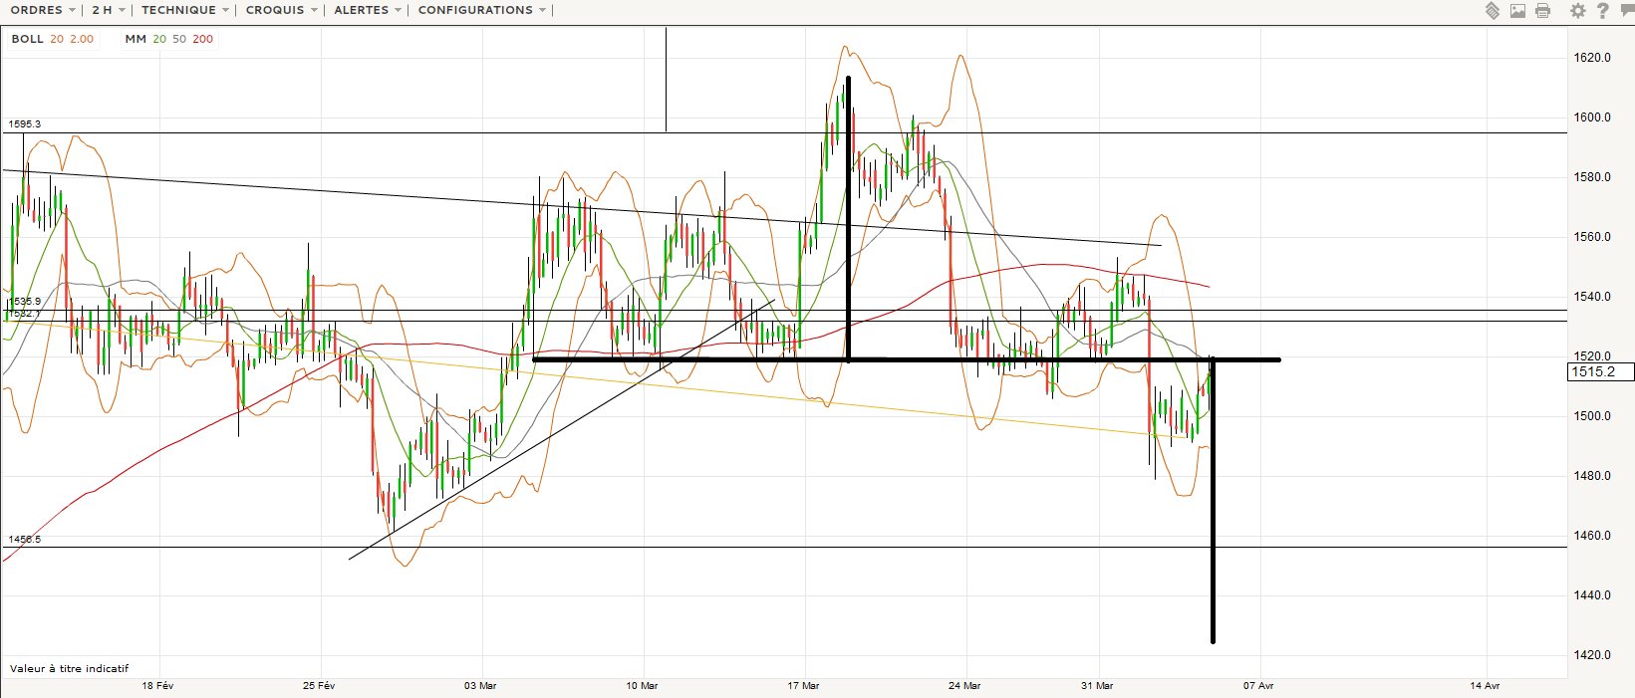Print the chart with the printer icon
Image resolution: width=1635 pixels, height=698 pixels.
coord(1543,11)
